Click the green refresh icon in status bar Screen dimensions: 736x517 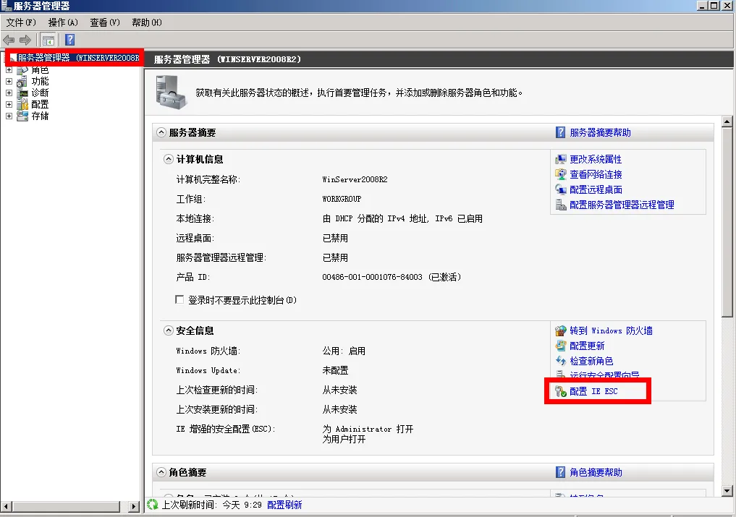point(153,505)
